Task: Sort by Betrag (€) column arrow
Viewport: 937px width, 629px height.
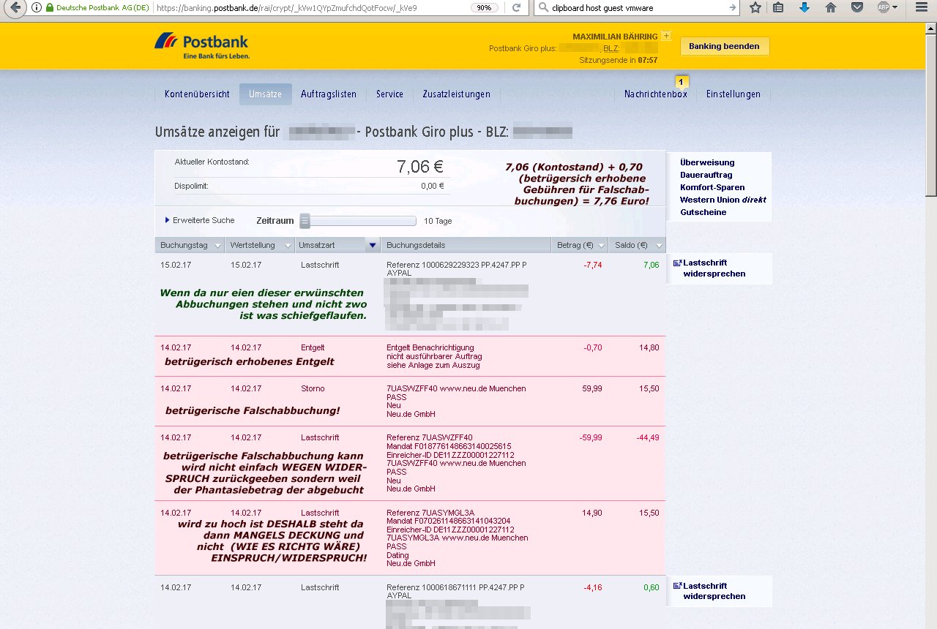Action: click(602, 246)
